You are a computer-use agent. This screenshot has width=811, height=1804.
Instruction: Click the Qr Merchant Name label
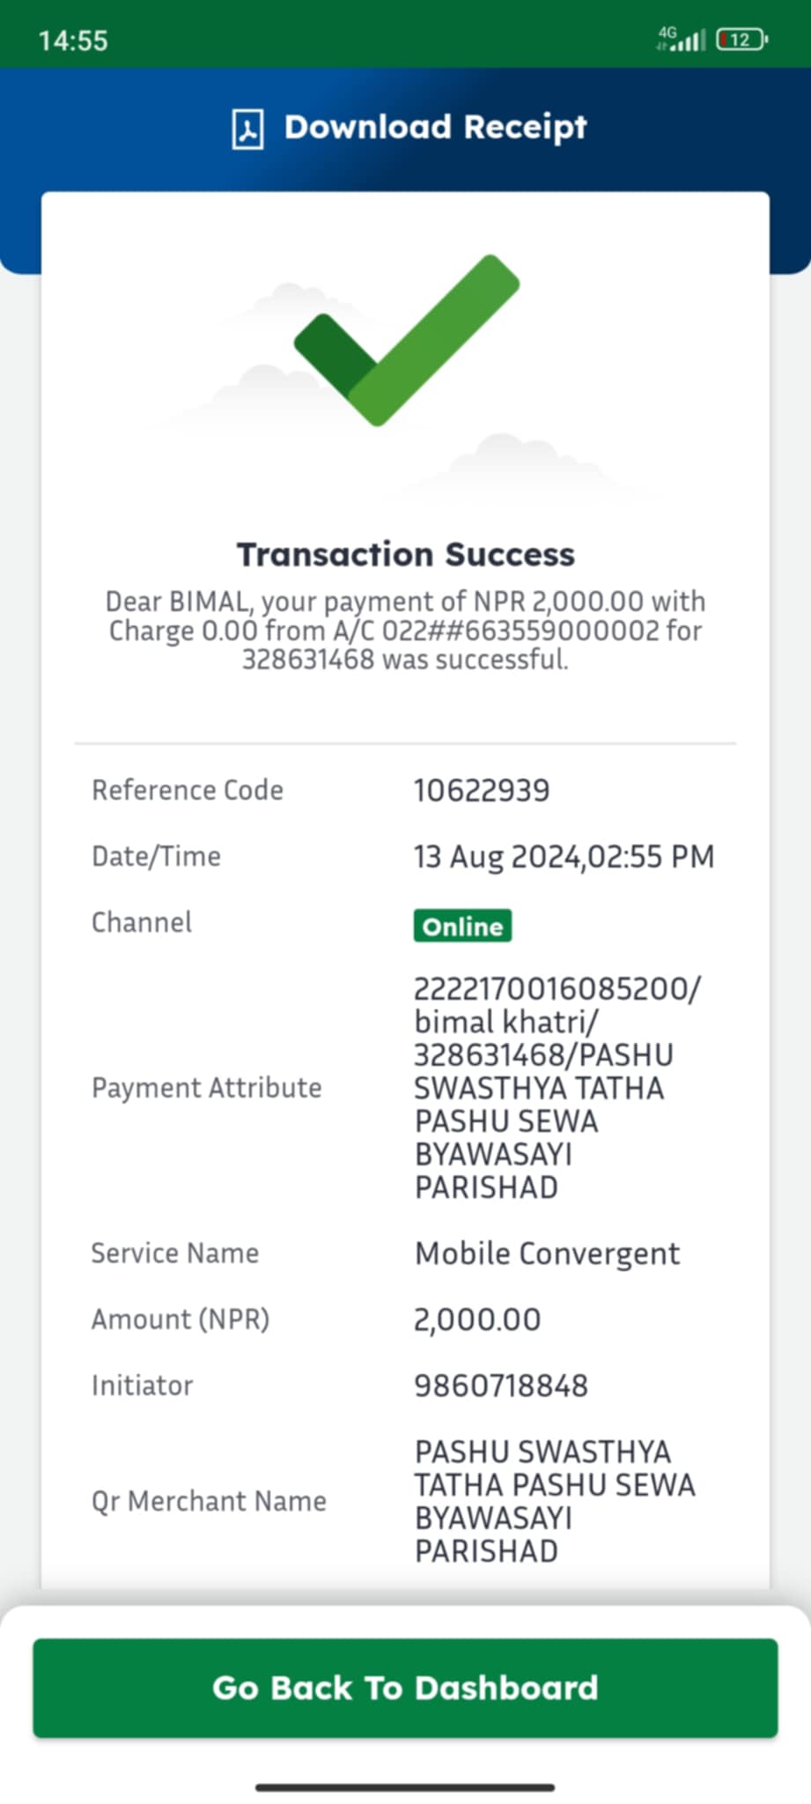(209, 1501)
